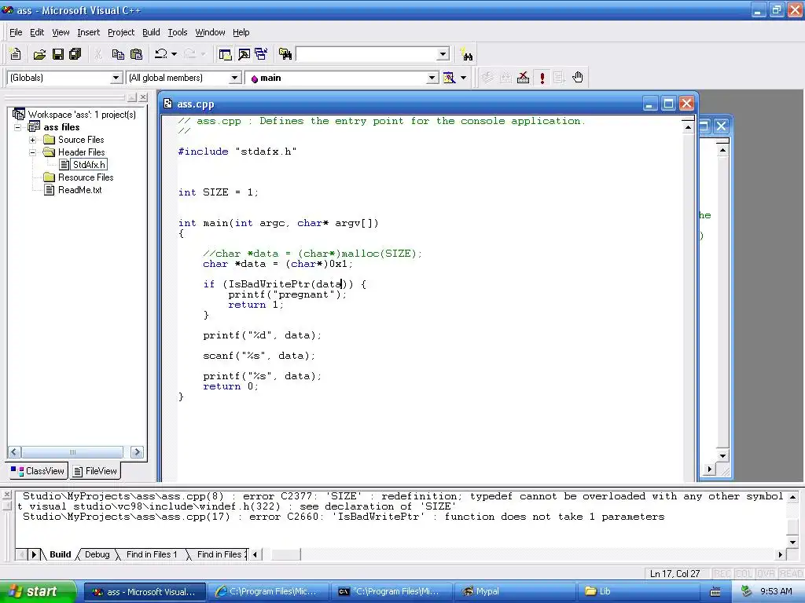Viewport: 805px width, 603px height.
Task: Collapse the Header Files folder node
Action: click(32, 152)
